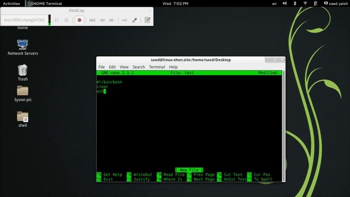350x197 pixels.
Task: Click the 'Modified' status in nano header
Action: point(267,73)
